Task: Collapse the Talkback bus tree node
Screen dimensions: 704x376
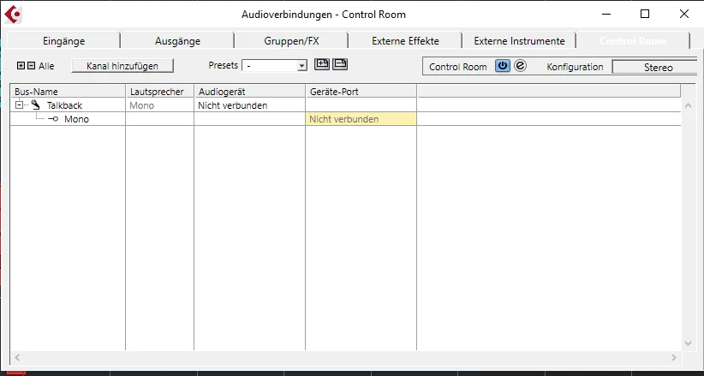Action: (19, 105)
